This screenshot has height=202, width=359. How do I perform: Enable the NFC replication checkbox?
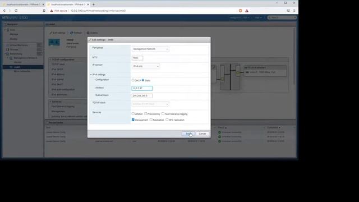pos(167,120)
